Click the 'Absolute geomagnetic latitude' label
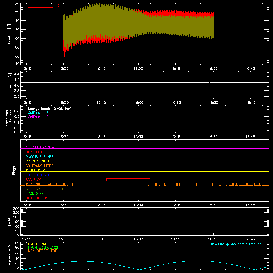 tap(236, 244)
